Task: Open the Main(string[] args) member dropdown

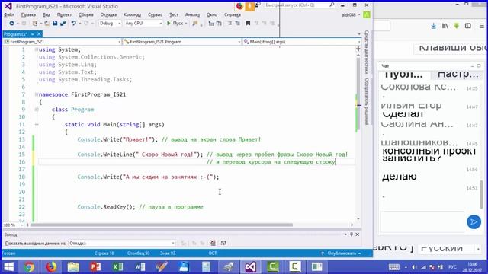Action: coord(302,42)
